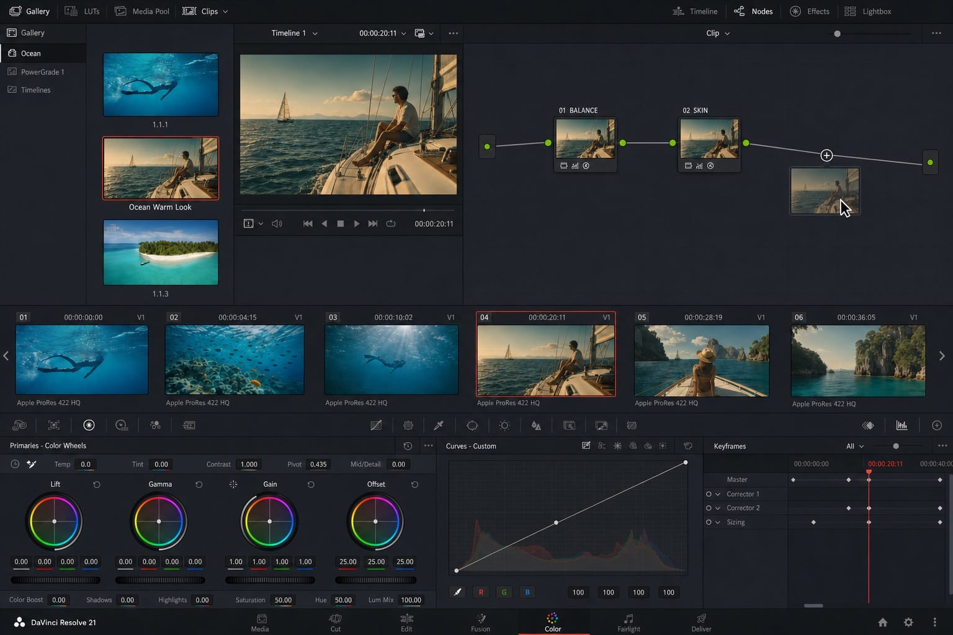Screen dimensions: 953x635
Task: Open the Qualifier eyedropper palette
Action: pyautogui.click(x=439, y=425)
